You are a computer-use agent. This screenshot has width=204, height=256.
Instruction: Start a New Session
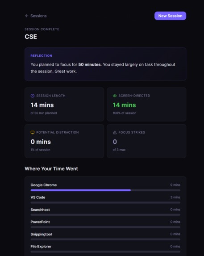(x=170, y=16)
